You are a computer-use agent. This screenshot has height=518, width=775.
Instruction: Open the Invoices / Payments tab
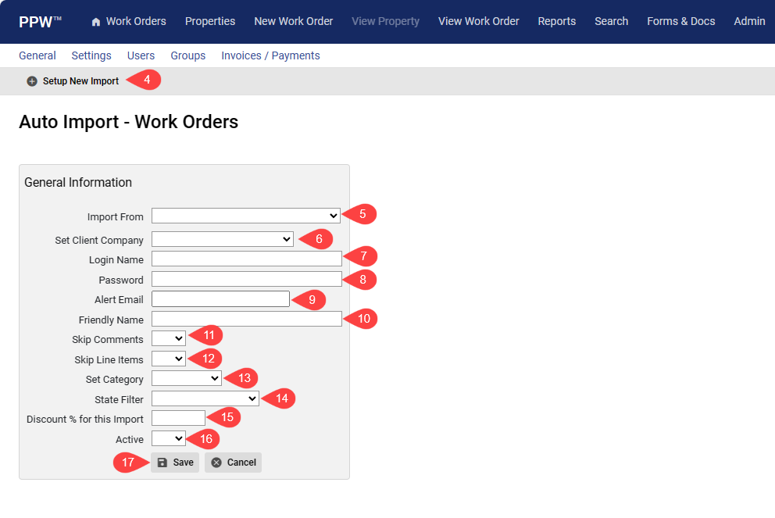(270, 55)
